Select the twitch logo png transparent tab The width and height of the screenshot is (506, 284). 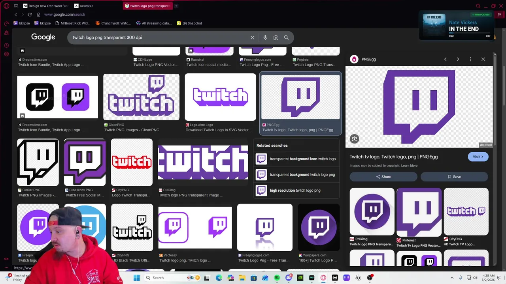tap(147, 6)
